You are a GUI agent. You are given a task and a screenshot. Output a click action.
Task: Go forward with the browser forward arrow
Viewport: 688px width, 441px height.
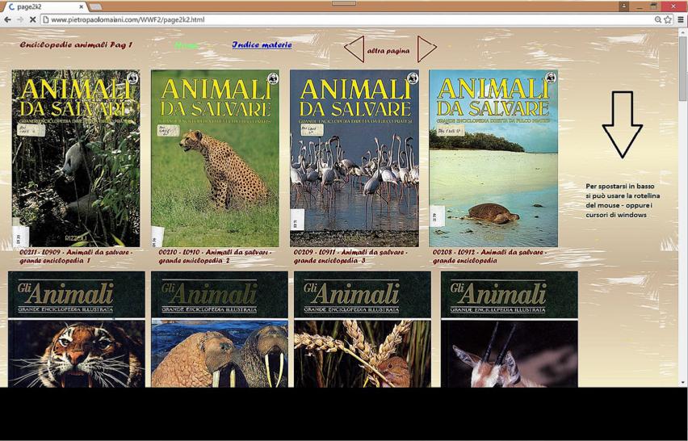click(x=20, y=19)
